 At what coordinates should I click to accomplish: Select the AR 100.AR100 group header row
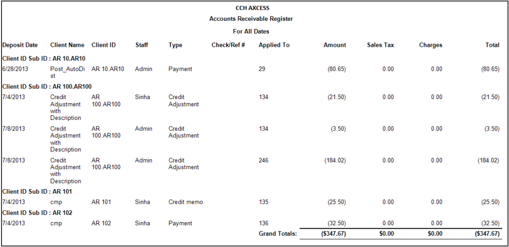pyautogui.click(x=47, y=86)
